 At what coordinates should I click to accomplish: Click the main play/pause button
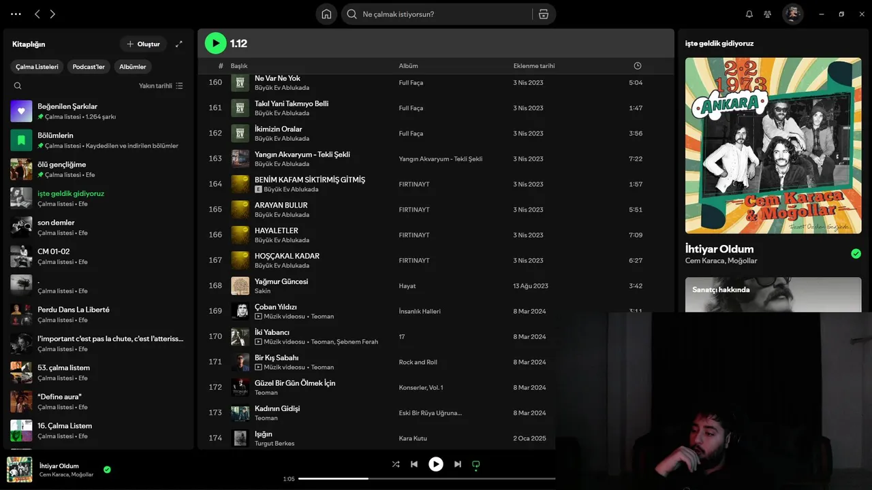[x=436, y=464]
